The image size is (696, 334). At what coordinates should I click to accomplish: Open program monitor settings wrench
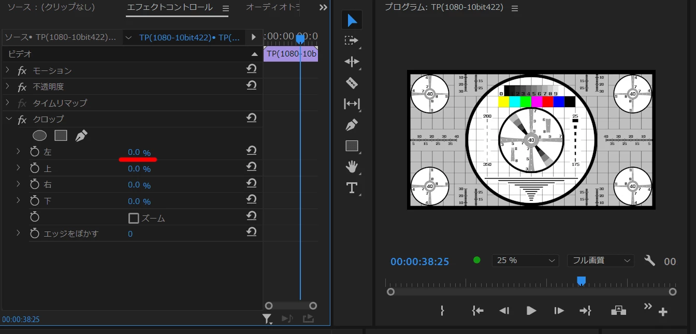(x=649, y=260)
